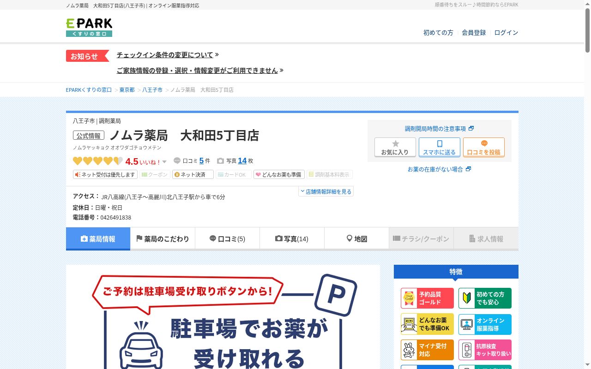Open the 地図 map tab
Viewport: 591px width, 369px height.
click(x=356, y=239)
